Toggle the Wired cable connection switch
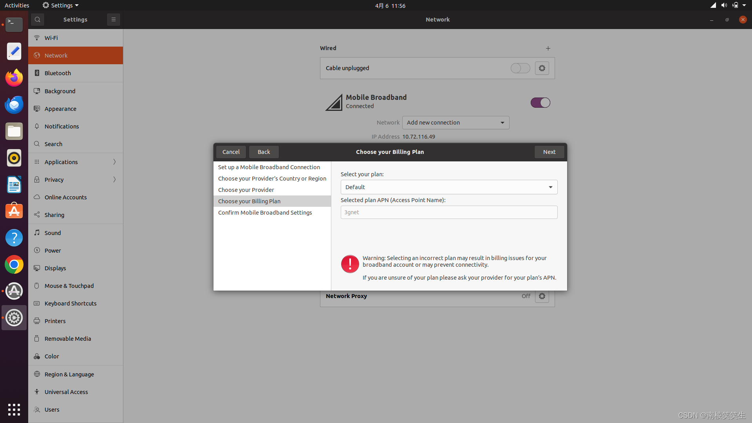 coord(520,68)
